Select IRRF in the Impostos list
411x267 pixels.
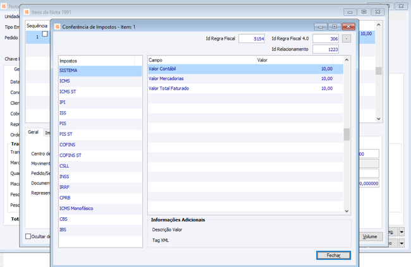(101, 187)
